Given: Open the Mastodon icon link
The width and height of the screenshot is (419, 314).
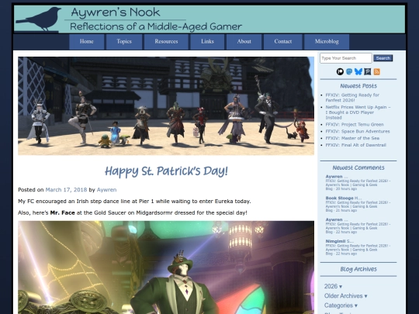Looking at the screenshot, I should [349, 71].
